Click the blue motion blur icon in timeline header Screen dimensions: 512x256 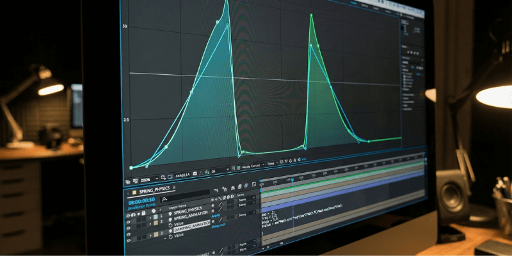click(x=246, y=186)
